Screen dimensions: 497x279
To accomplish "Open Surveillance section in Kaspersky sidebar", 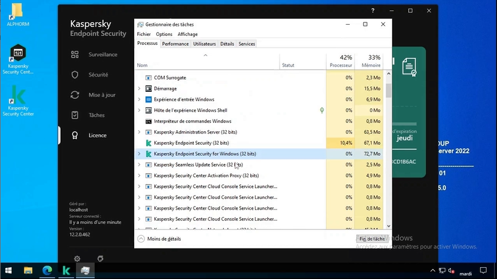I will [102, 55].
